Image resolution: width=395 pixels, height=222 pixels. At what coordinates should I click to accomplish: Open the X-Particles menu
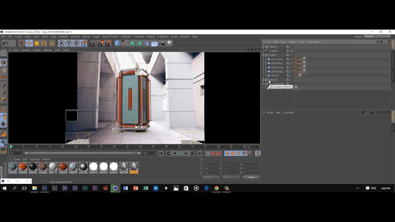coord(163,36)
